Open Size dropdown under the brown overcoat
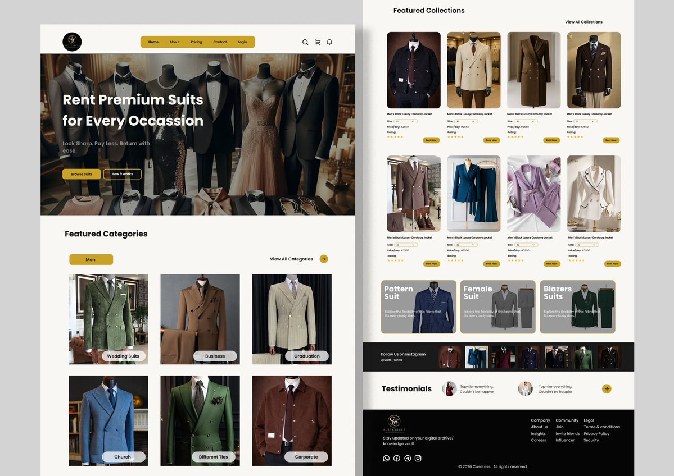Viewport: 674px width, 476px height. (x=526, y=121)
